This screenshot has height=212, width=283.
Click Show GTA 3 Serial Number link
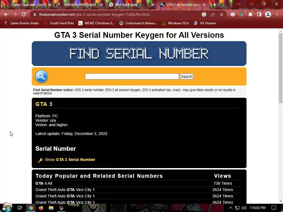coord(70,160)
